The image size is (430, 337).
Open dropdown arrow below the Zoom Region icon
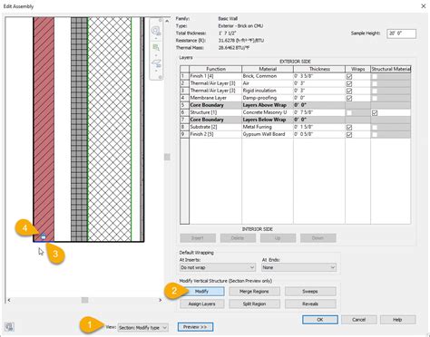(156, 55)
